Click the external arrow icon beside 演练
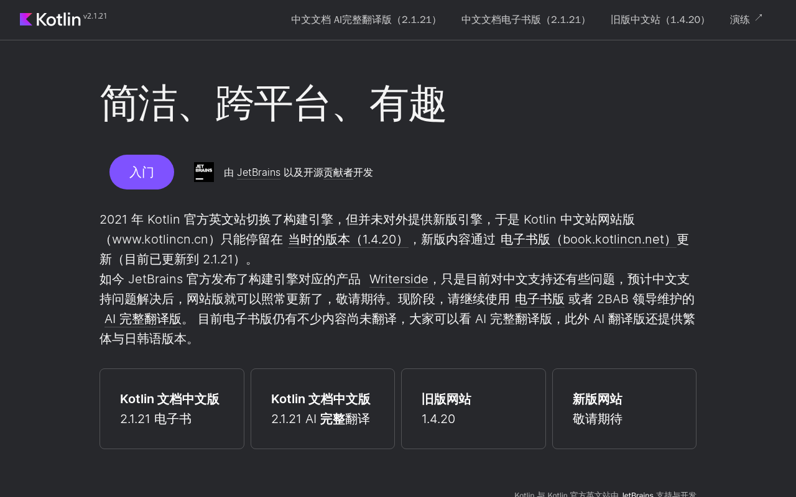The height and width of the screenshot is (497, 796). (758, 18)
